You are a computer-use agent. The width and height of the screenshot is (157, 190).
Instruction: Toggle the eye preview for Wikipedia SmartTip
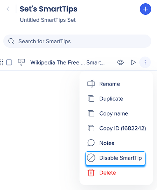[120, 63]
